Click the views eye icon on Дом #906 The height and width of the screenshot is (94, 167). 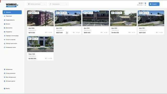point(49,32)
